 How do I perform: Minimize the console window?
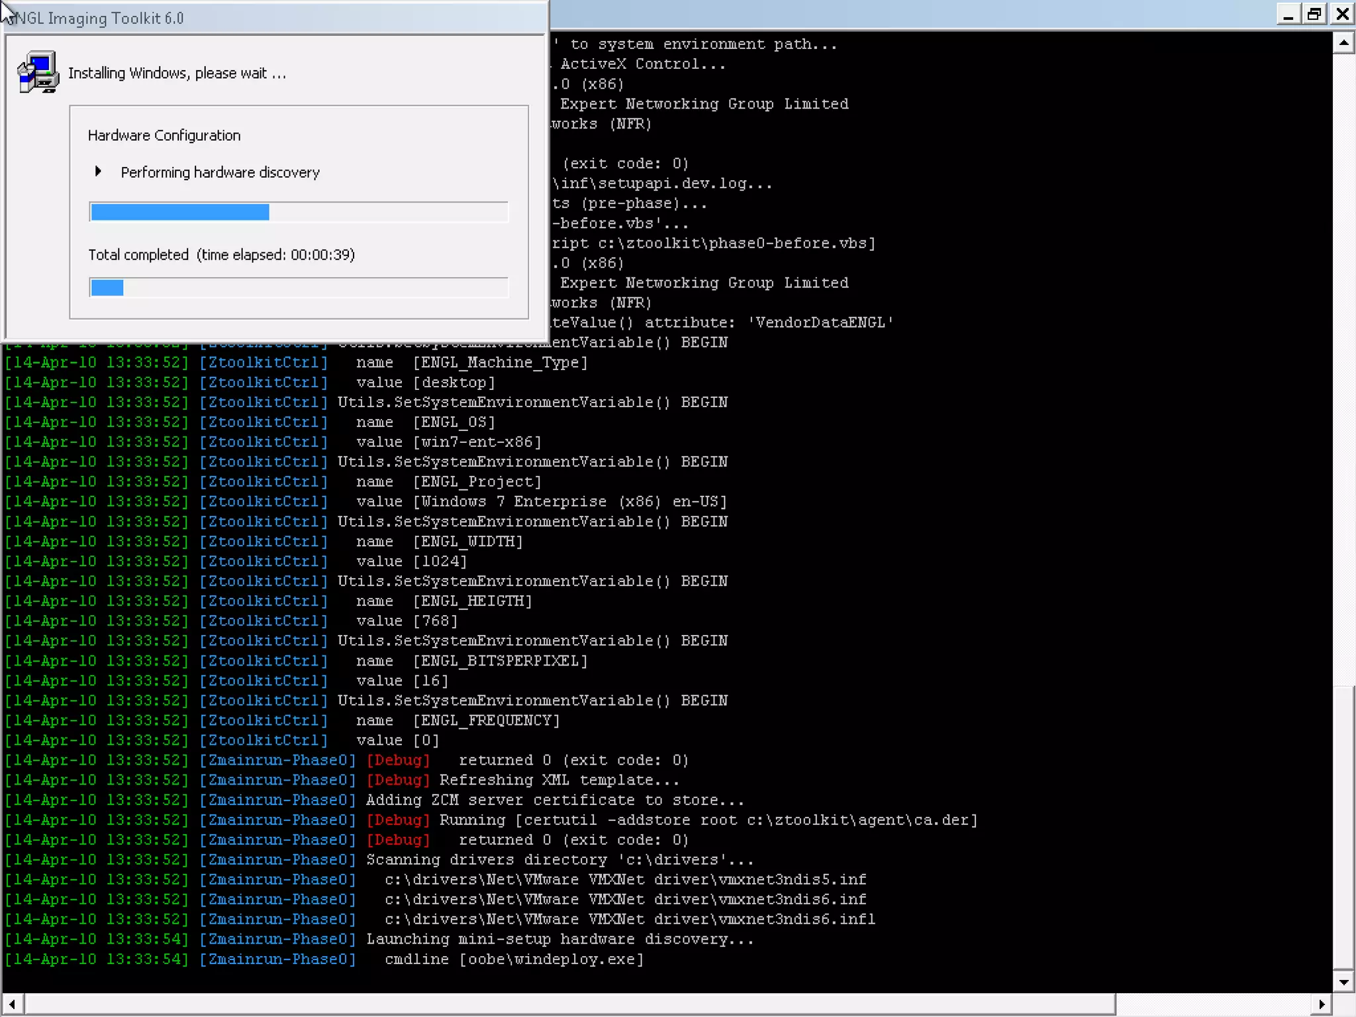(1288, 14)
